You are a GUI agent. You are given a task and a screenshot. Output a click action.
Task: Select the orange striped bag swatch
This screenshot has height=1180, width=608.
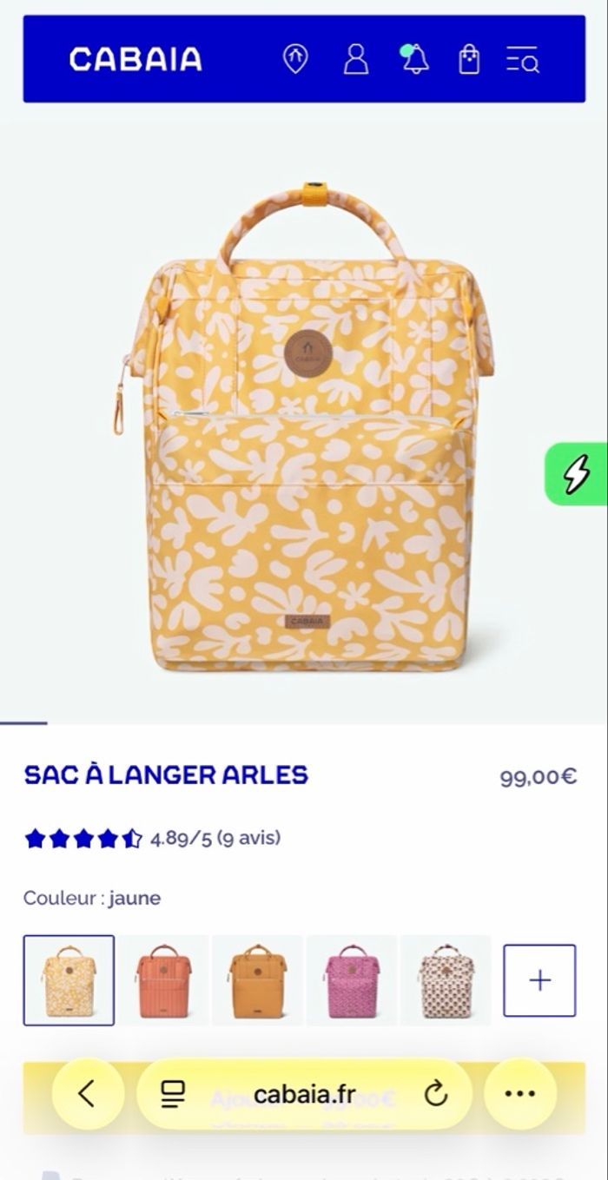point(163,980)
